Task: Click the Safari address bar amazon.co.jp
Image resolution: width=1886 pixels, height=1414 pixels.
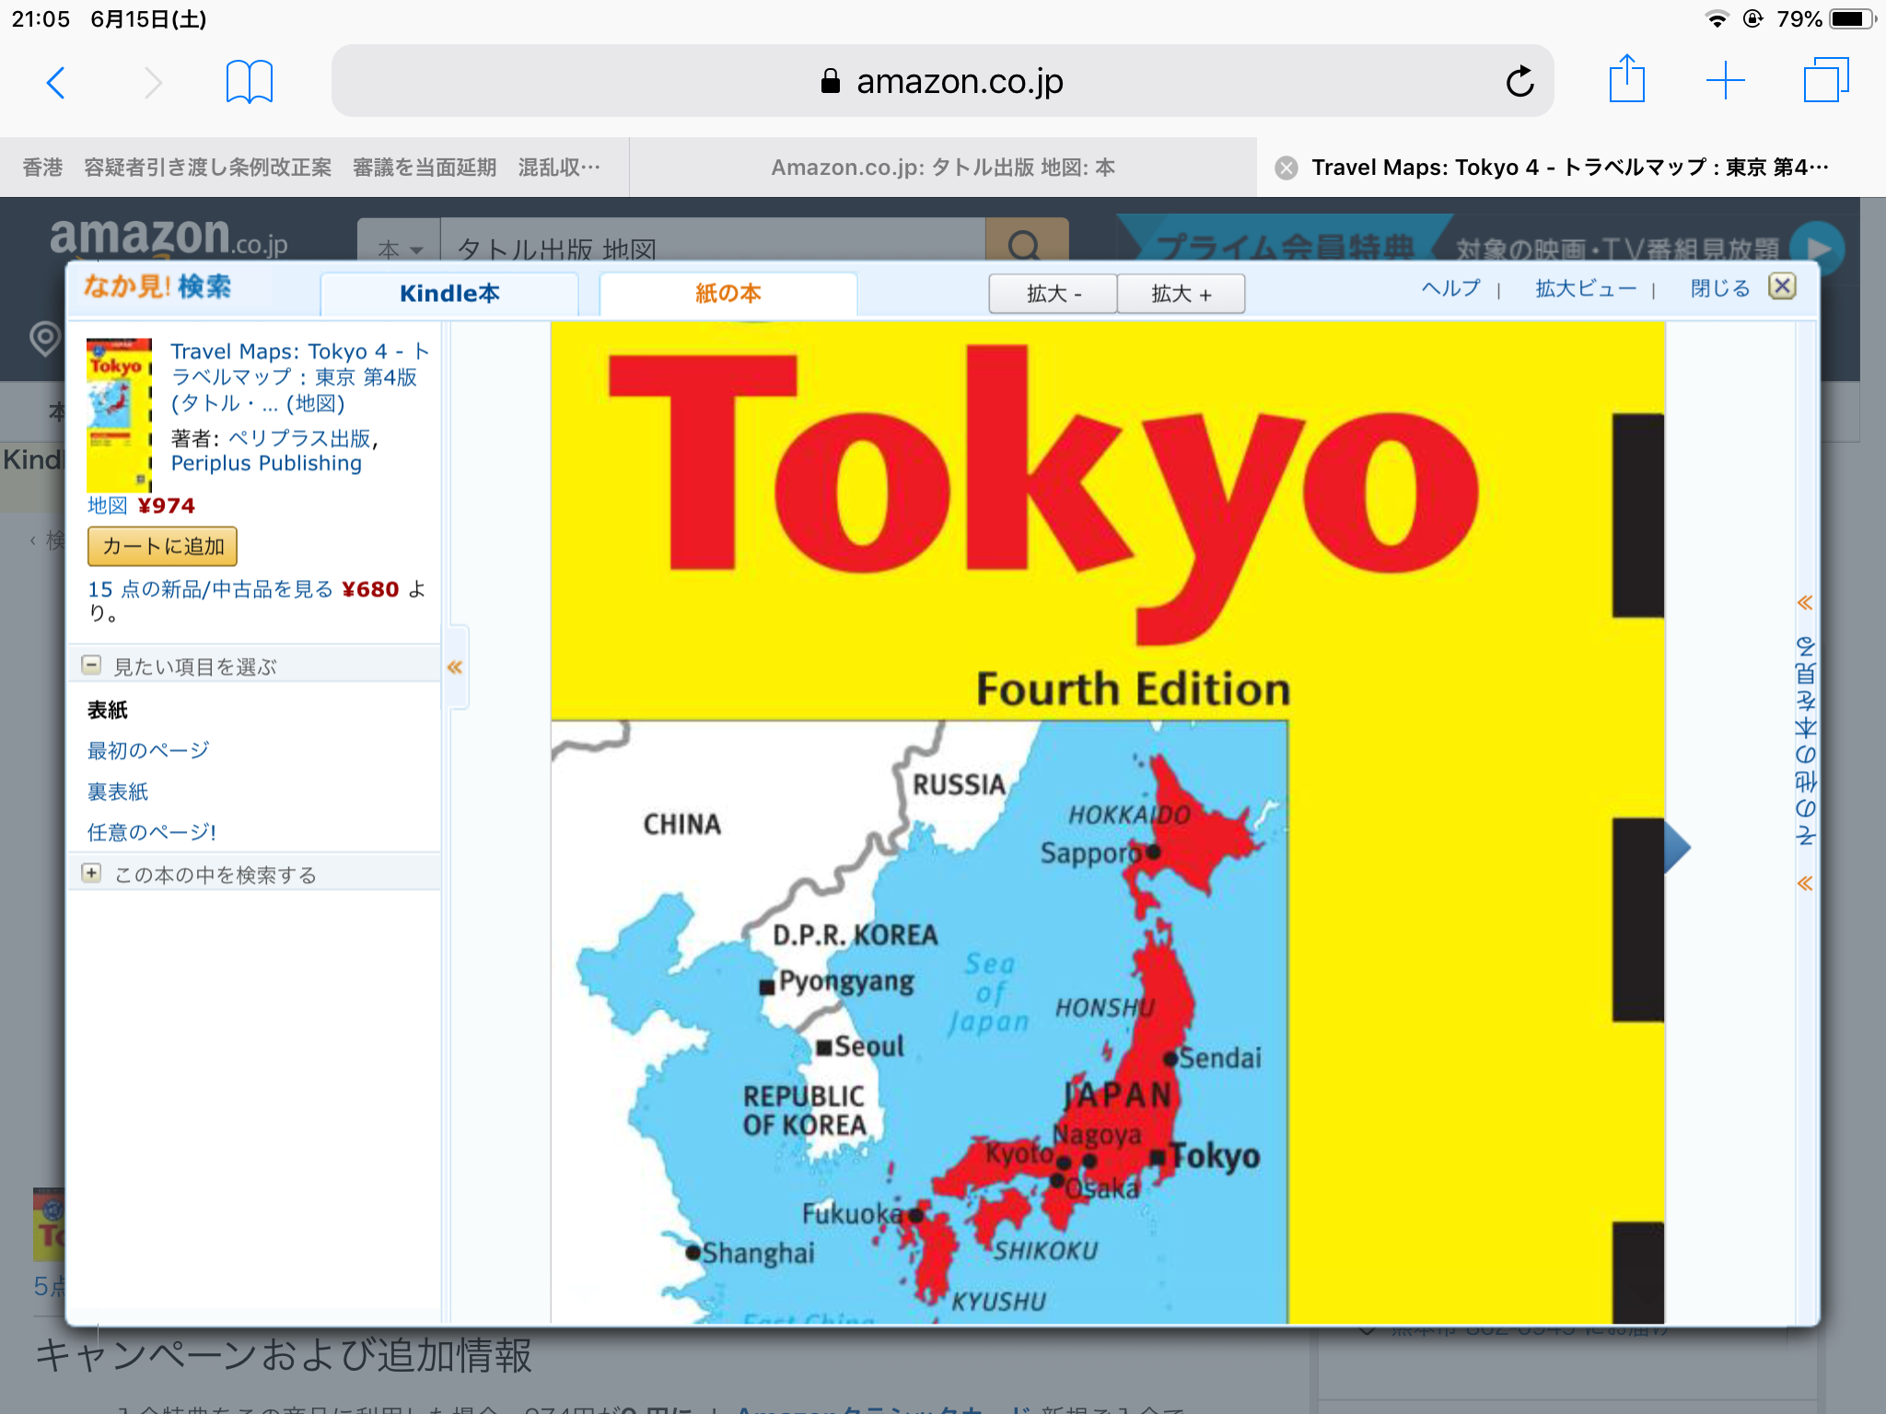Action: tap(943, 81)
